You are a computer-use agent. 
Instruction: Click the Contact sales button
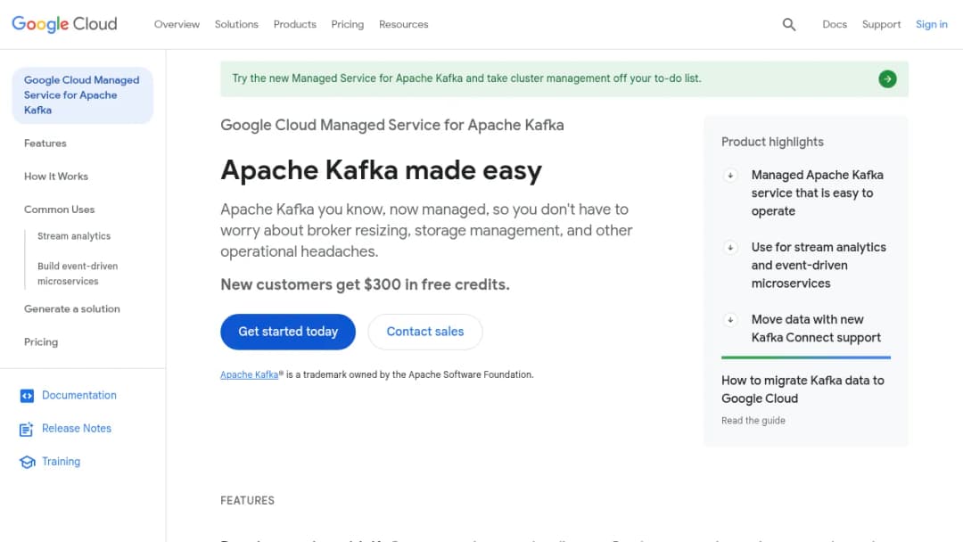tap(425, 333)
